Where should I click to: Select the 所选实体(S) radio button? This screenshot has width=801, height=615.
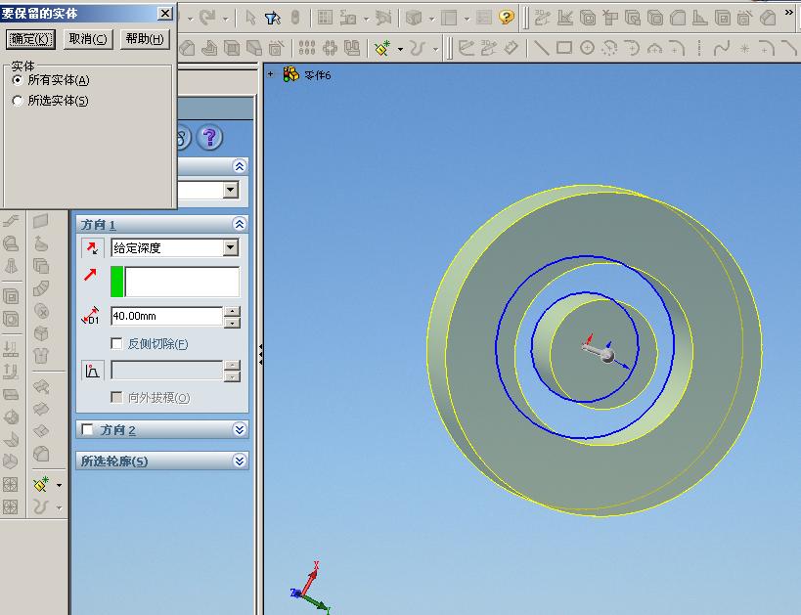(18, 101)
